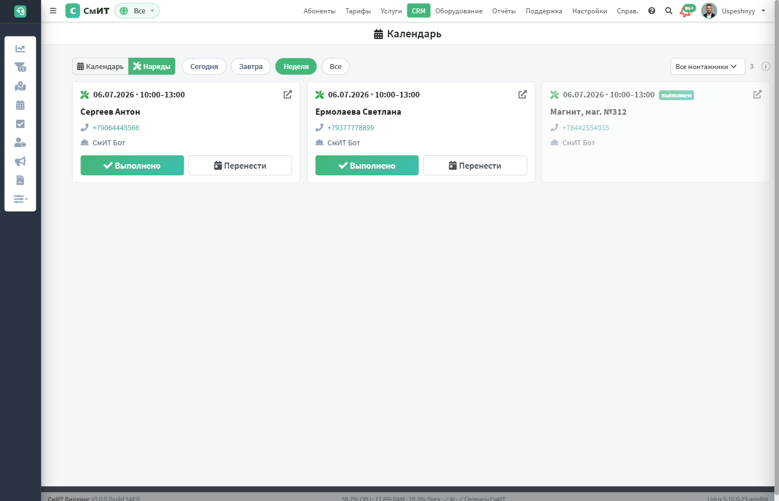Open the megaphone icon in sidebar
Viewport: 779px width, 501px height.
[20, 161]
